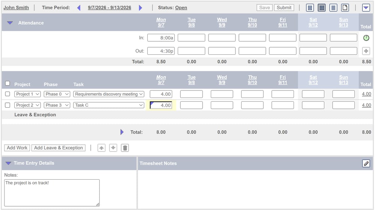Click Project 2 Thursday hours field

(x=252, y=105)
